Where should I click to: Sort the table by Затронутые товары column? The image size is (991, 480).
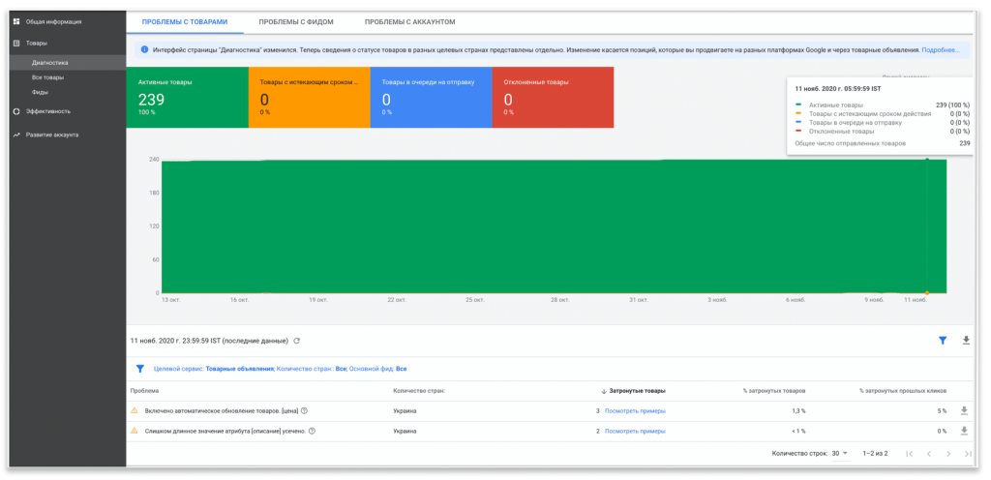click(x=633, y=391)
